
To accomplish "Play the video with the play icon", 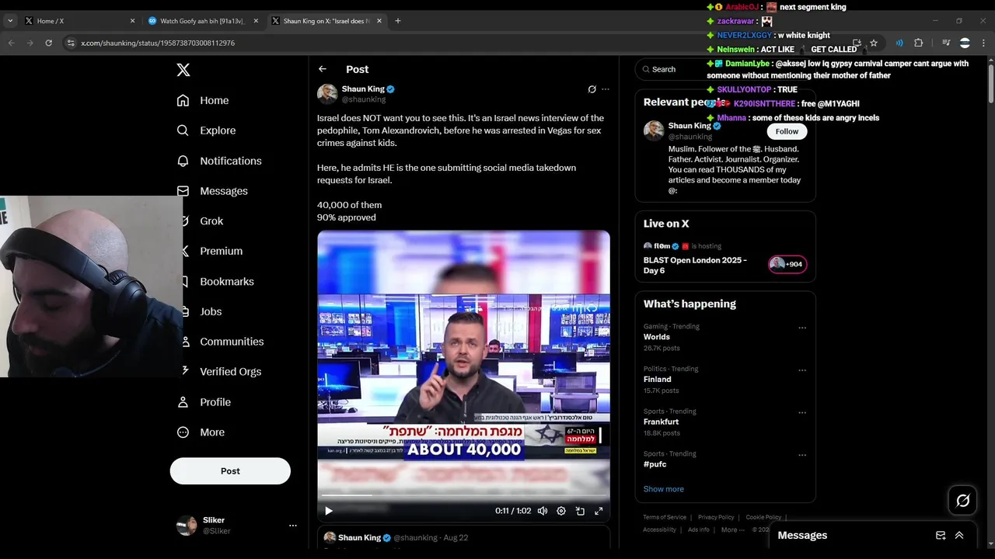I will [x=329, y=511].
